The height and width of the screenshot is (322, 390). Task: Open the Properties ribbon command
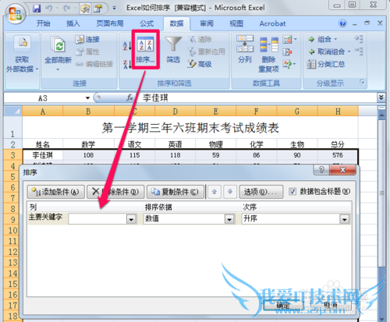point(87,51)
